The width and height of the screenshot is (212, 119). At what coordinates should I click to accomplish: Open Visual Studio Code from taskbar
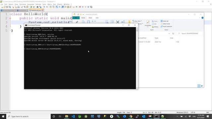click(x=73, y=116)
